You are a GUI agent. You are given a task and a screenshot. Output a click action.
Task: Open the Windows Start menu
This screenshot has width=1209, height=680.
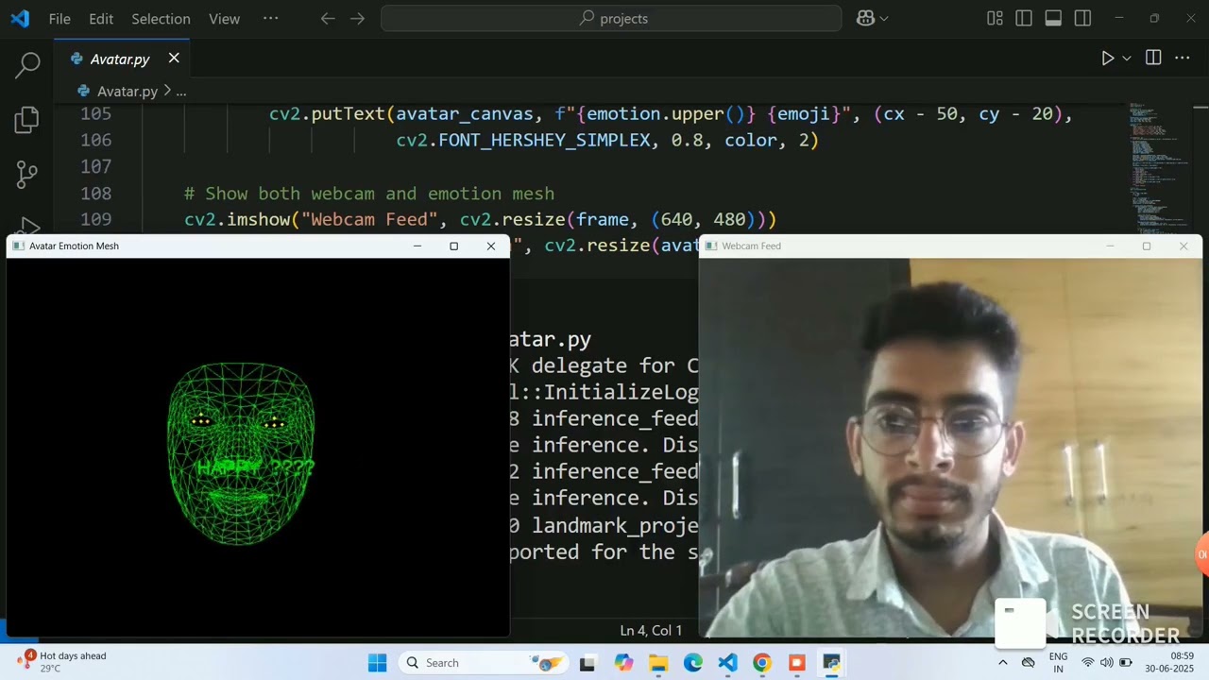(377, 663)
